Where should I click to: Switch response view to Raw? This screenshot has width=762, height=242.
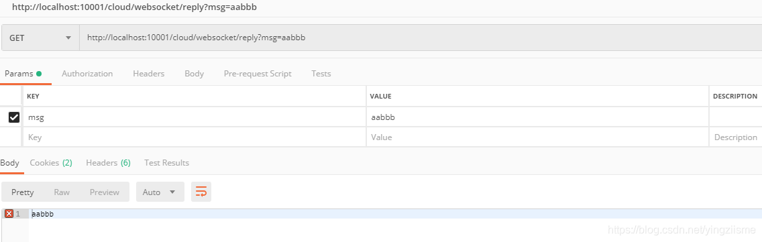click(x=62, y=192)
